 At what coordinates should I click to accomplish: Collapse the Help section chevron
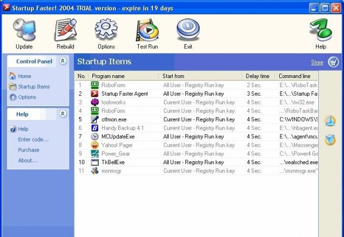pos(62,114)
